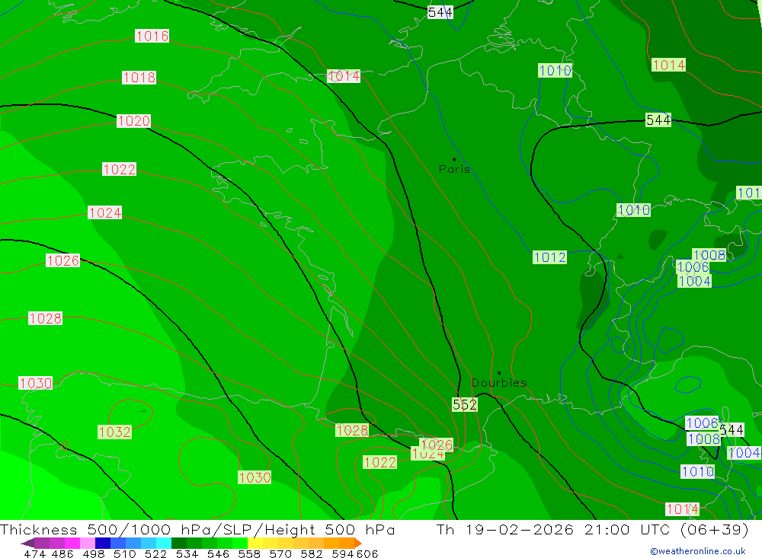Click the orange arrow at the legend's right end

(x=358, y=543)
